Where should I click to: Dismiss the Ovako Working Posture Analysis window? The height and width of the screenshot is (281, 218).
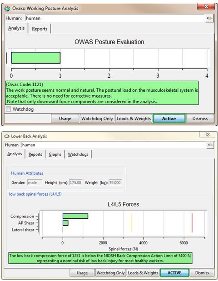200,118
